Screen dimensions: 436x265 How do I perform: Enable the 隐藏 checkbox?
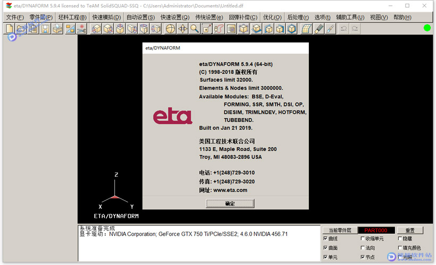(x=400, y=238)
